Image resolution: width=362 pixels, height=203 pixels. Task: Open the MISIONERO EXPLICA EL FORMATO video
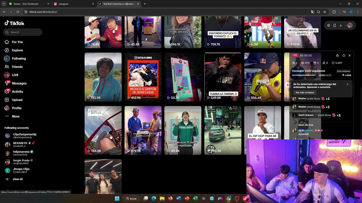[x=223, y=32]
